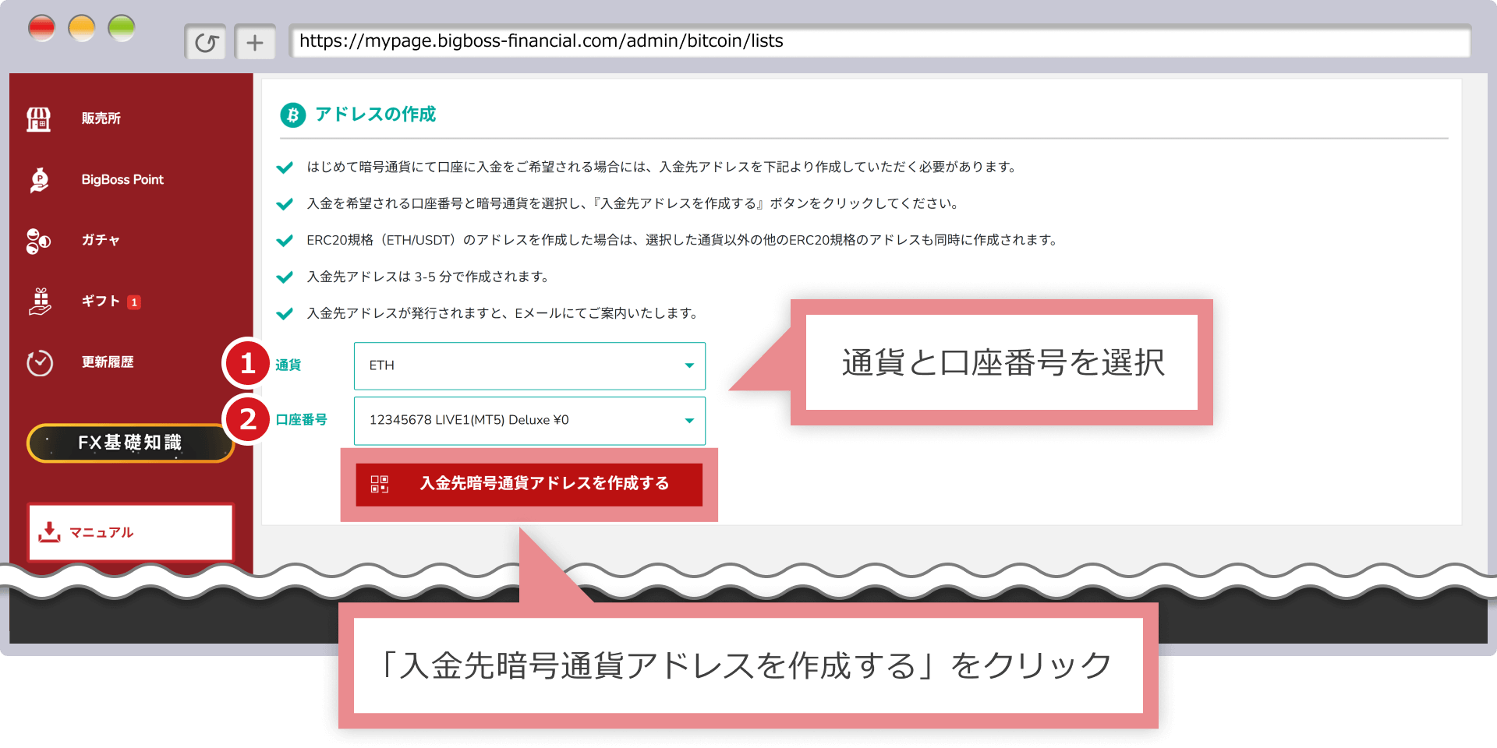This screenshot has width=1497, height=748.
Task: Click the Bitcoin icon beside アドレスの作成
Action: click(292, 115)
